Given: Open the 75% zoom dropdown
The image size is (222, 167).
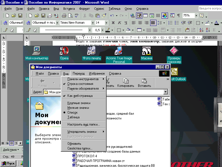Looking at the screenshot, I should tap(196, 16).
